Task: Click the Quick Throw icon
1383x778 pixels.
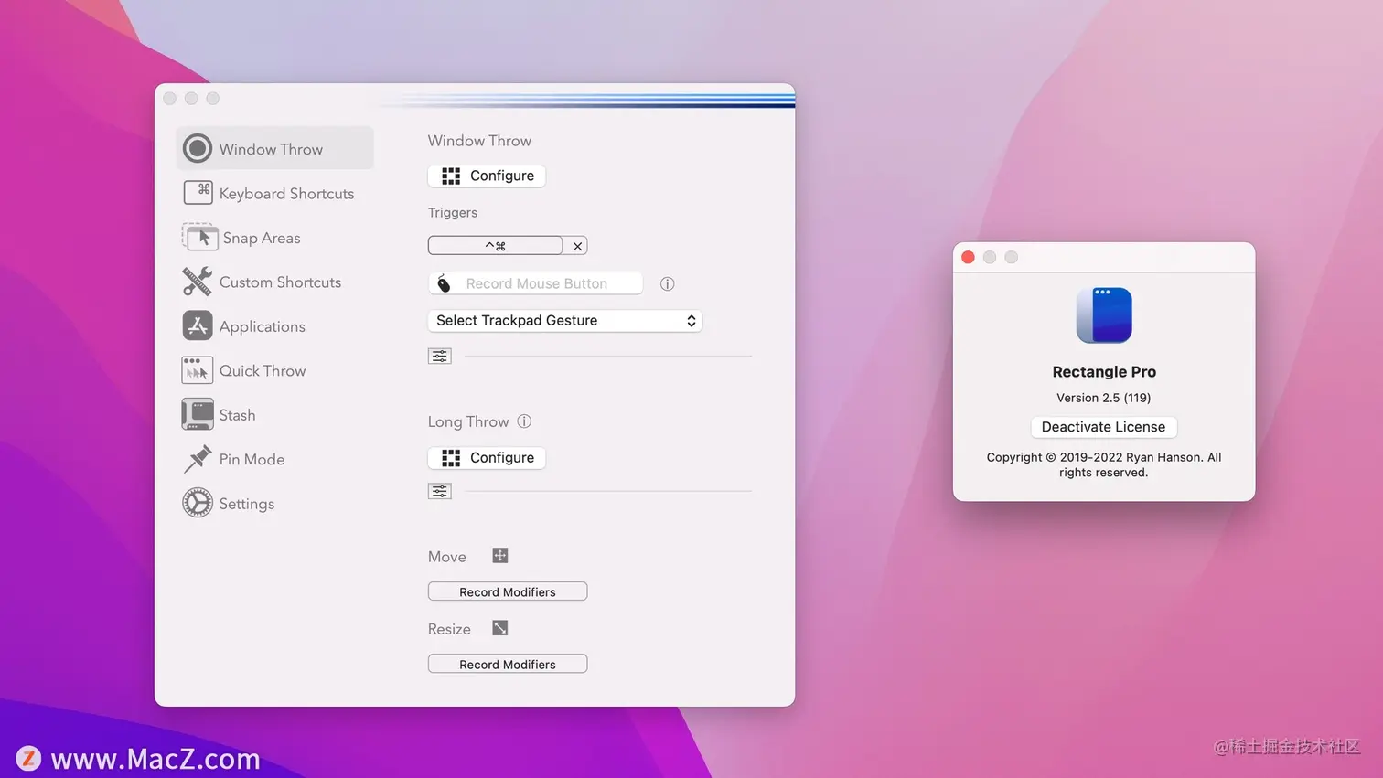Action: [x=197, y=370]
